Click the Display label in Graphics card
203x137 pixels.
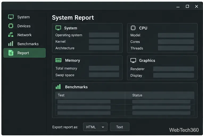[136, 75]
